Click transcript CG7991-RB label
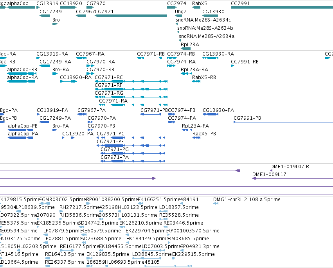Viewport: 333px width, 268px height. (x=245, y=62)
